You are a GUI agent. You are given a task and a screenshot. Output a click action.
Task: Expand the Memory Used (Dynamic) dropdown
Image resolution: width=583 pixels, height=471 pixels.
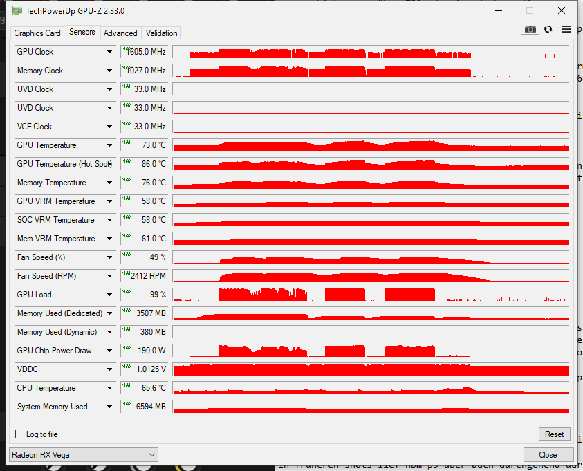point(109,332)
